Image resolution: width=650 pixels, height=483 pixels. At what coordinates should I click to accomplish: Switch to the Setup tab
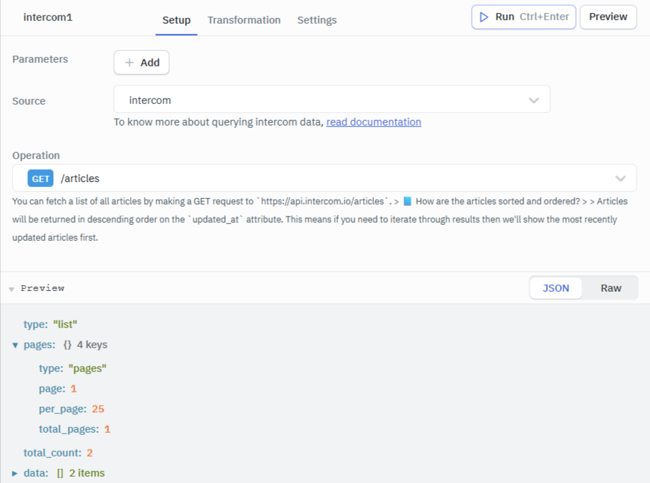pos(176,20)
